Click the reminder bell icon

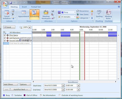pyautogui.click(x=59, y=17)
